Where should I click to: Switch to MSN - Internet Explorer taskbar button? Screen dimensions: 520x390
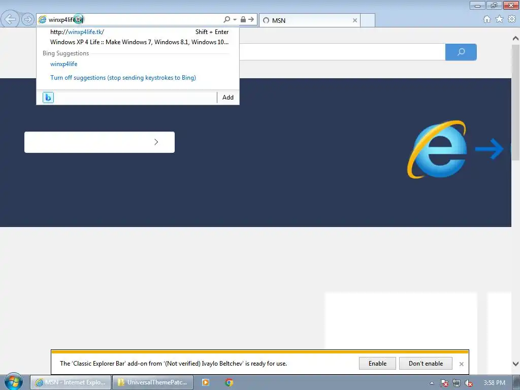click(x=71, y=382)
